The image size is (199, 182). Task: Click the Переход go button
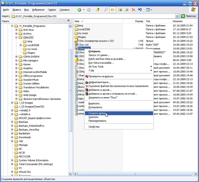tap(188, 16)
